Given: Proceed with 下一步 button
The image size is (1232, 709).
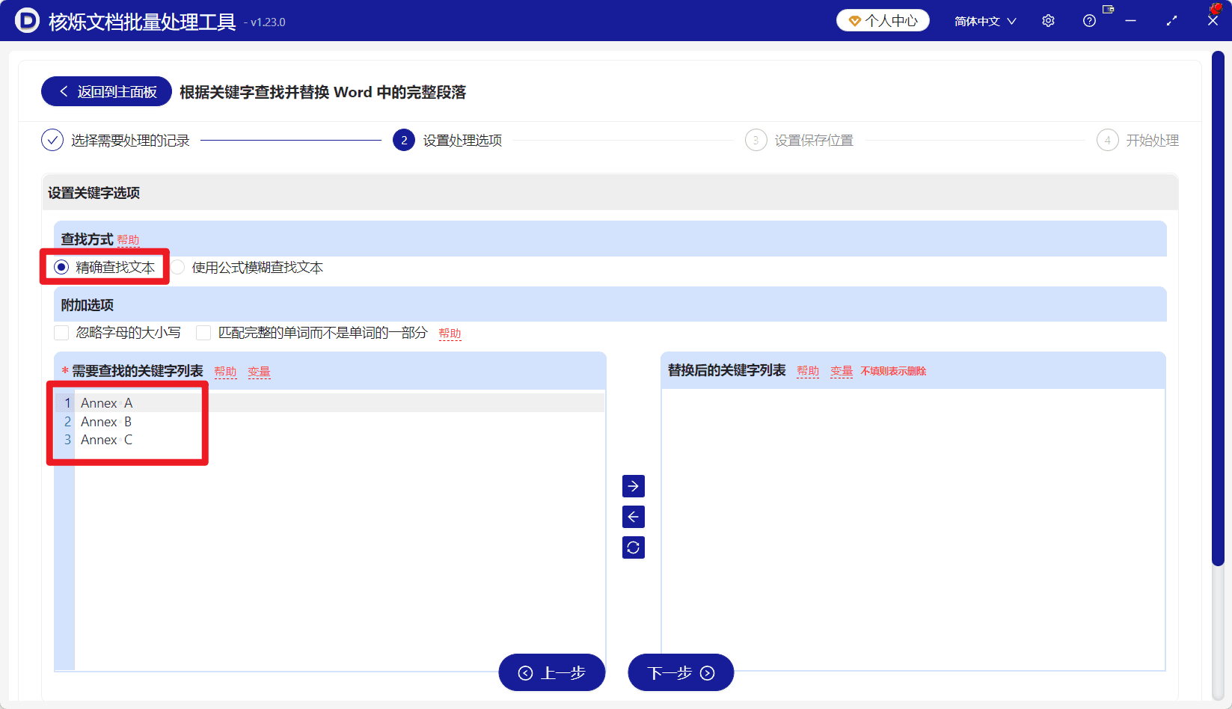Looking at the screenshot, I should coord(681,672).
